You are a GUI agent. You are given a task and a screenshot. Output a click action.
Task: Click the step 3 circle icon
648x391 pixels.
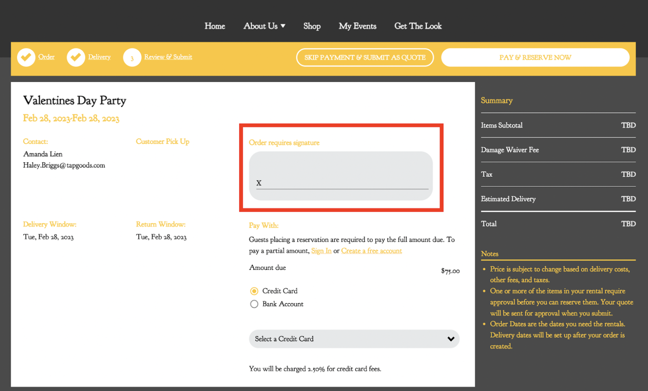[132, 58]
